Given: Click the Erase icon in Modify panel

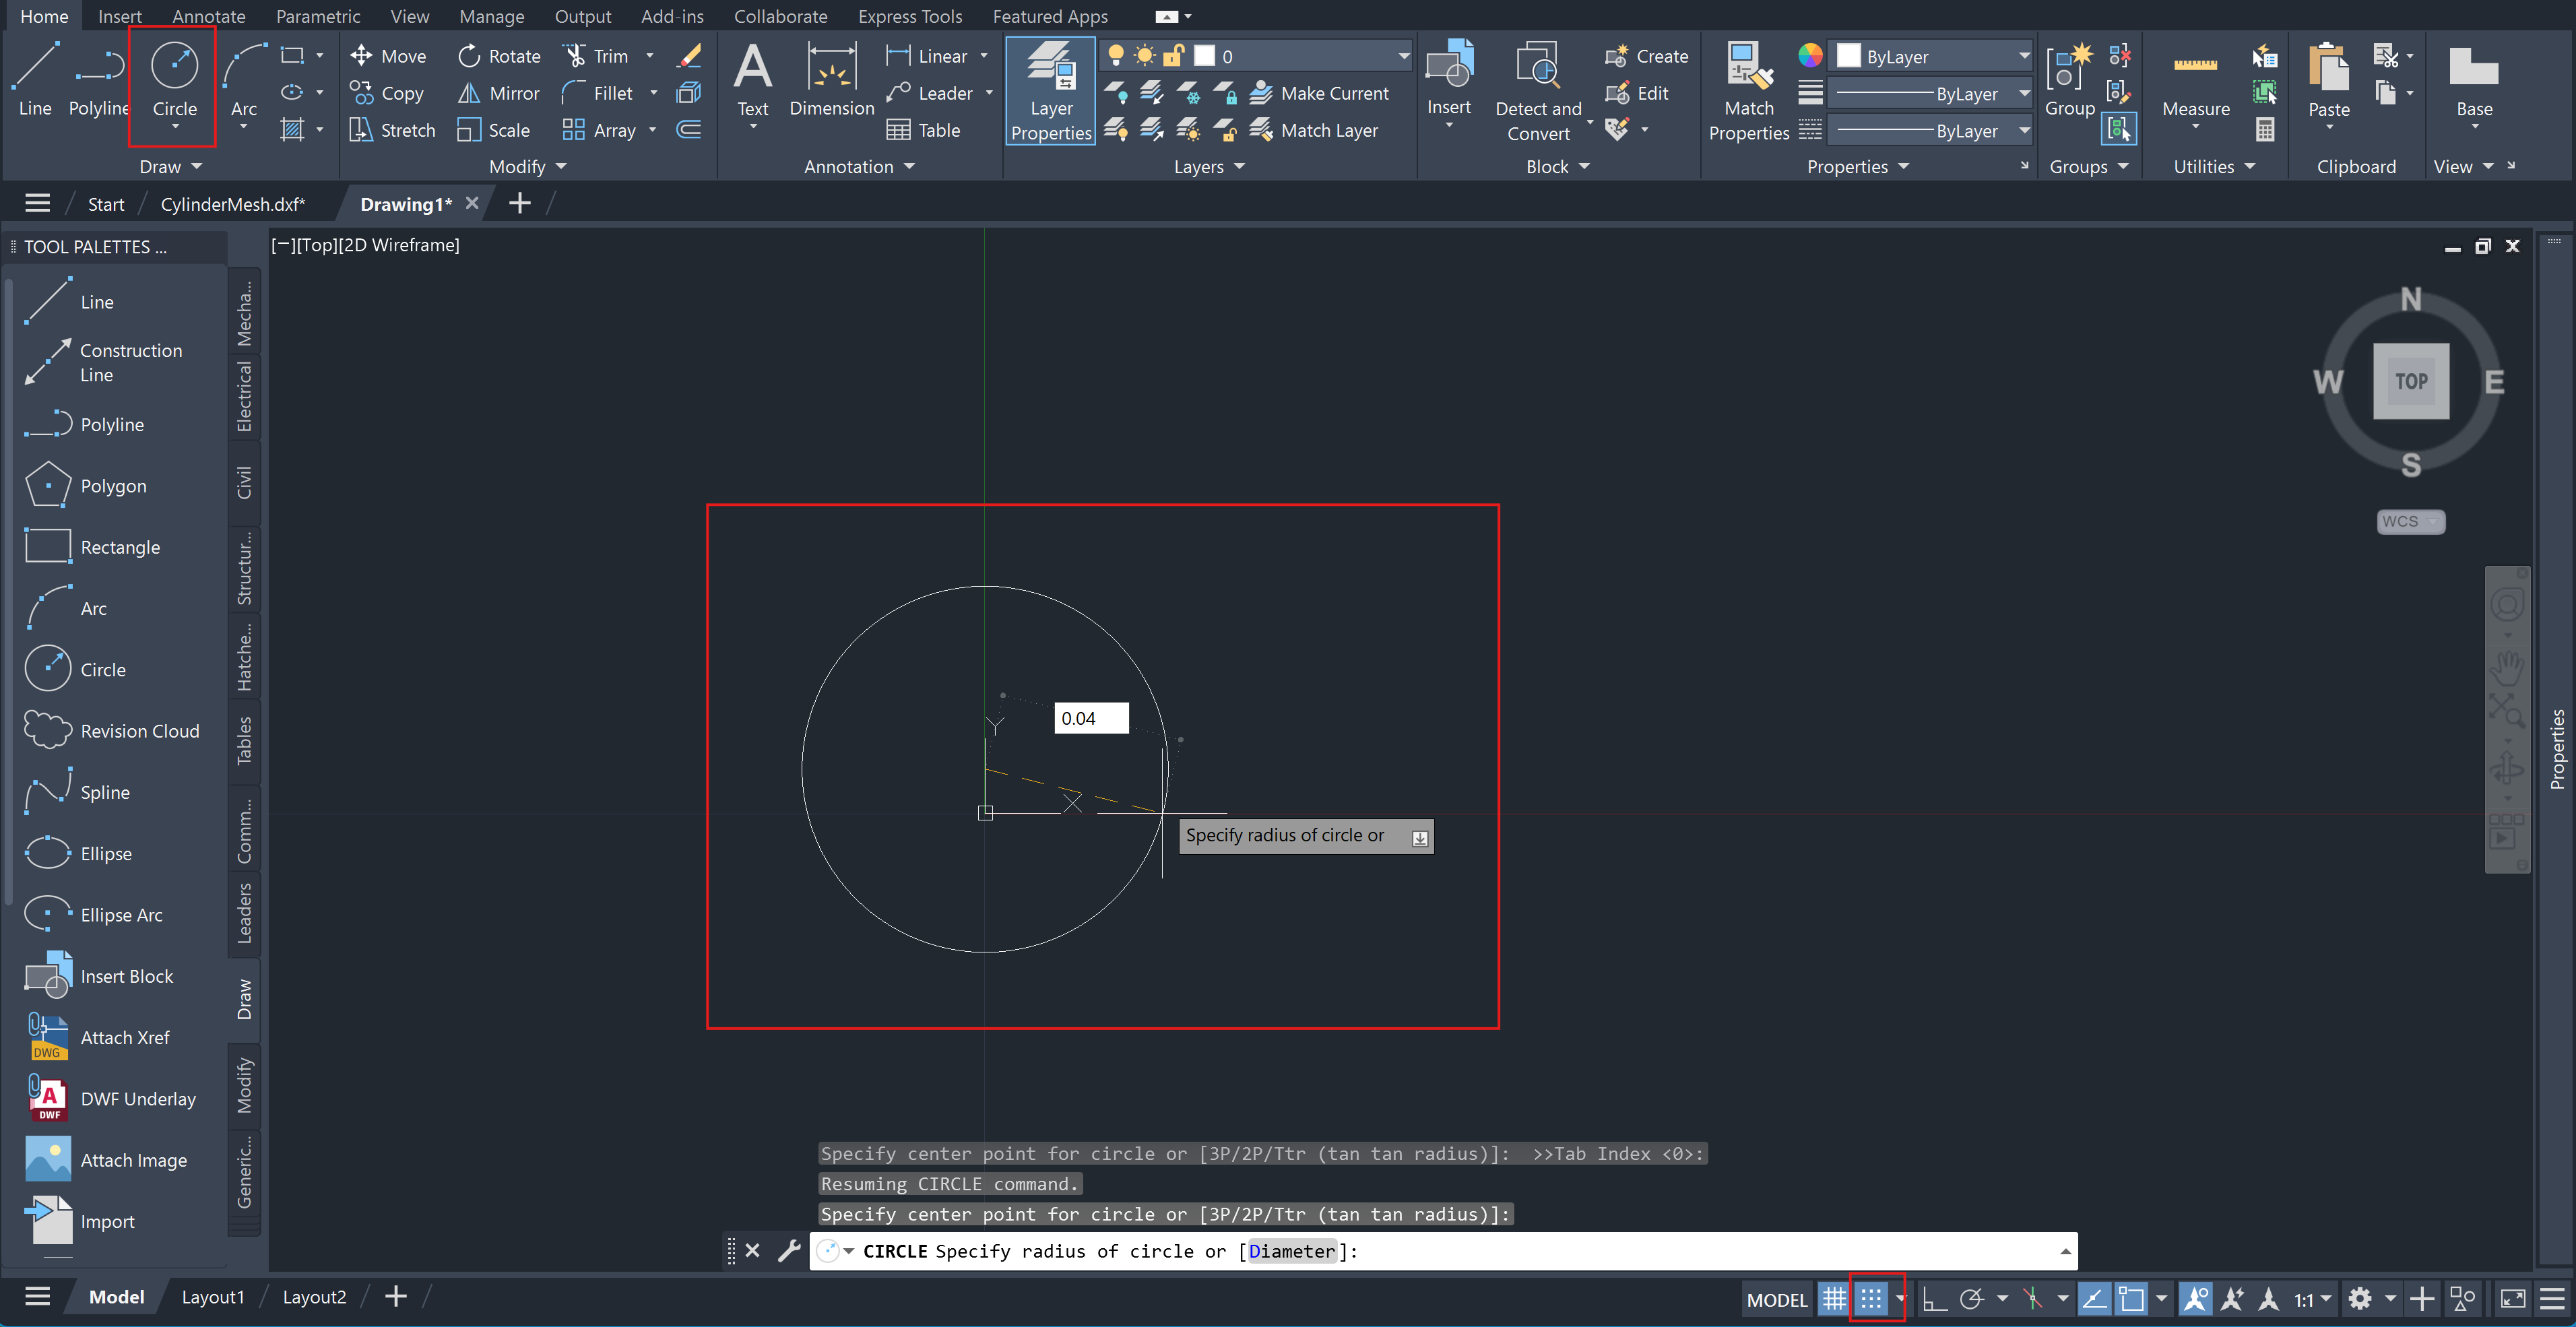Looking at the screenshot, I should coord(689,56).
